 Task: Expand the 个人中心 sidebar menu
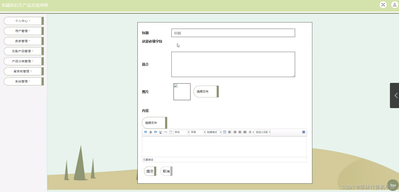(x=24, y=21)
